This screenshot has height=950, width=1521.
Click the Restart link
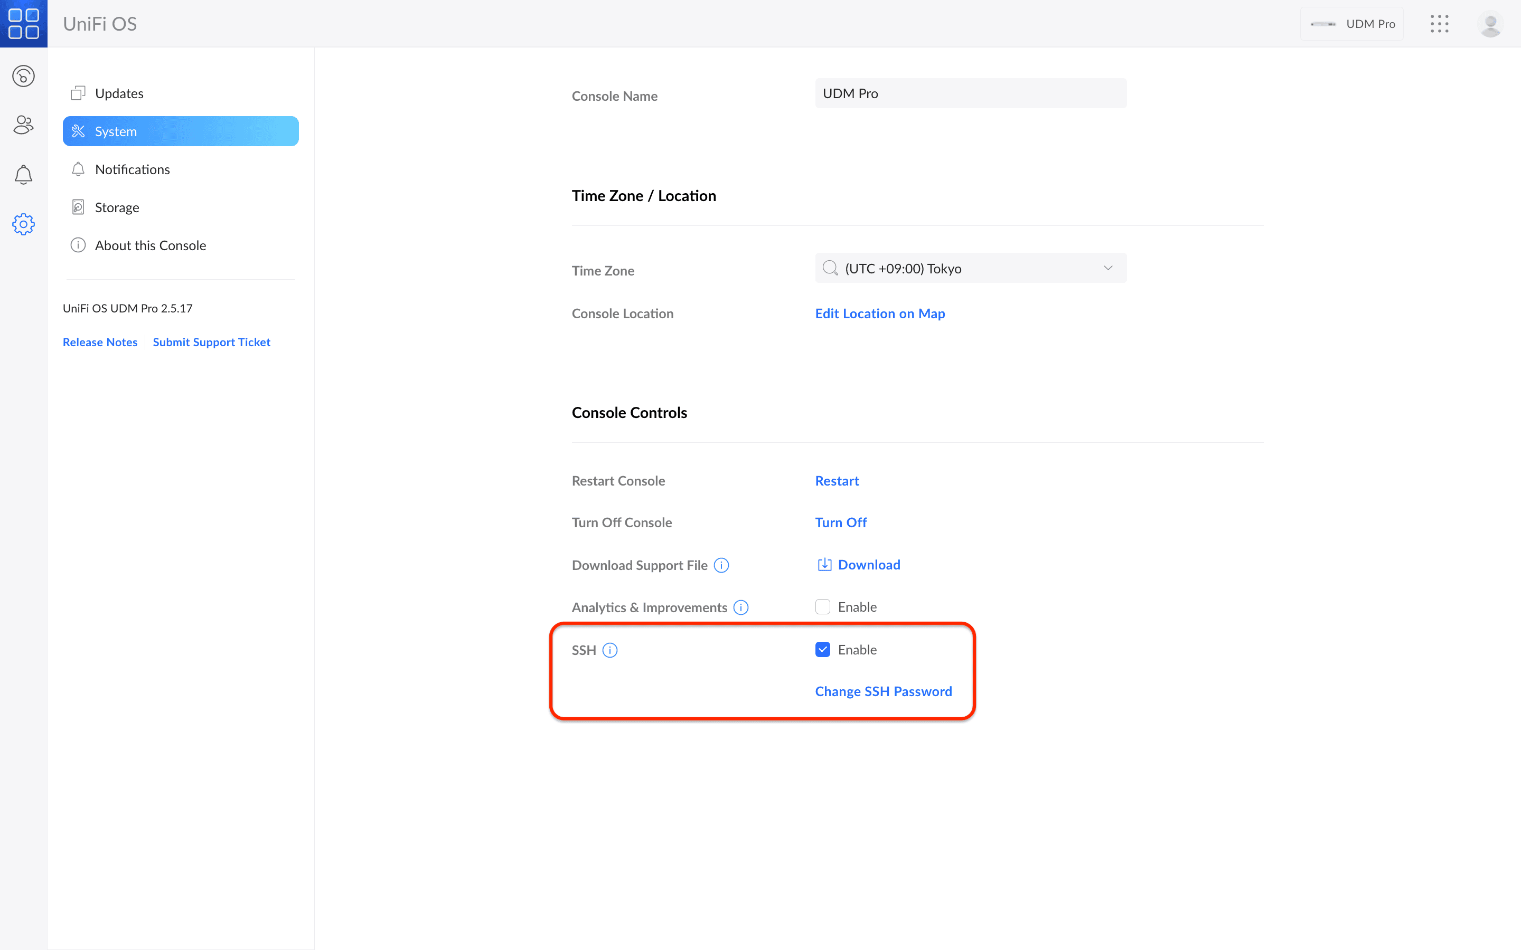837,481
